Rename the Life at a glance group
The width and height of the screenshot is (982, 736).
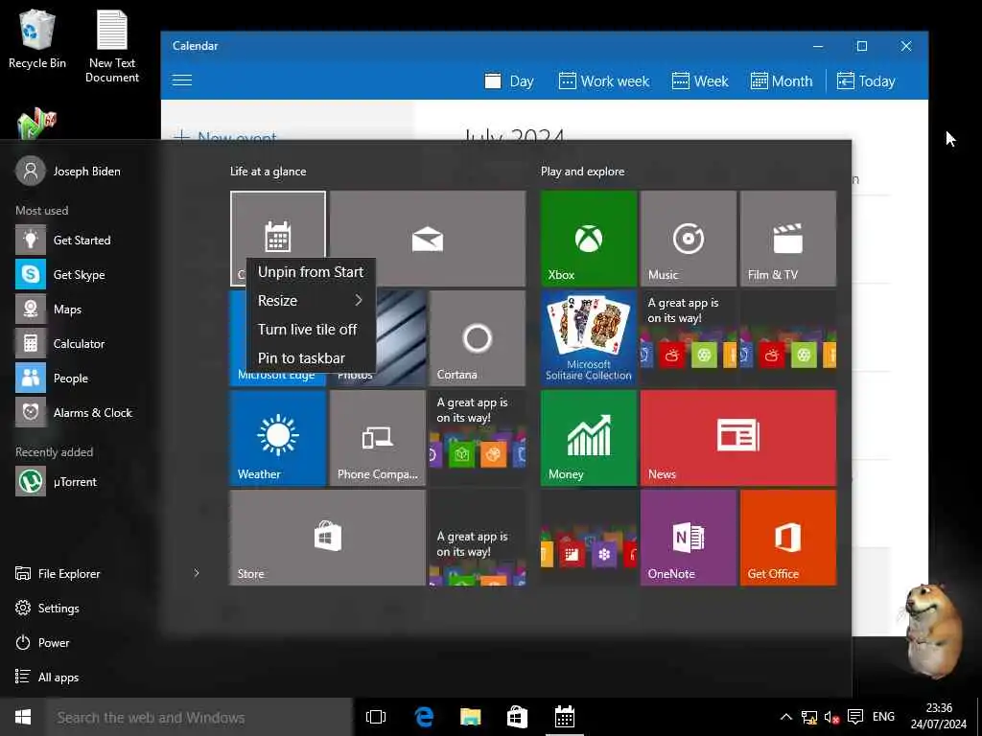pyautogui.click(x=269, y=172)
